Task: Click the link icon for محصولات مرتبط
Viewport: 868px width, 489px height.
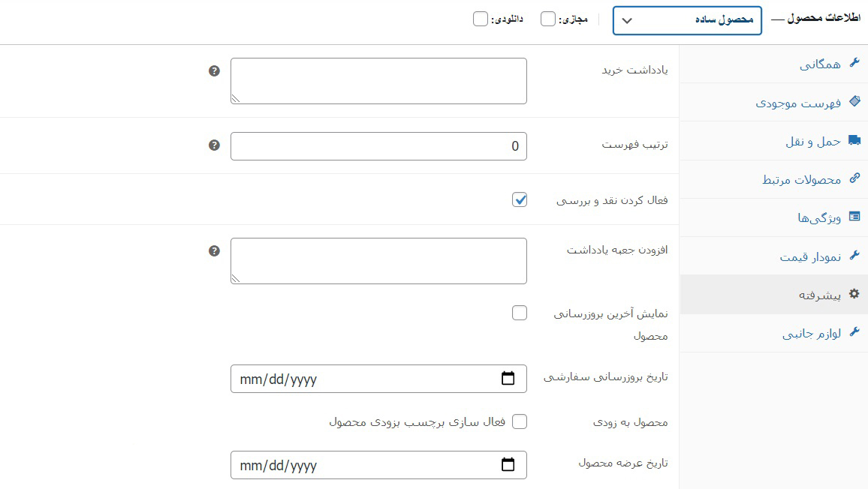Action: click(854, 178)
